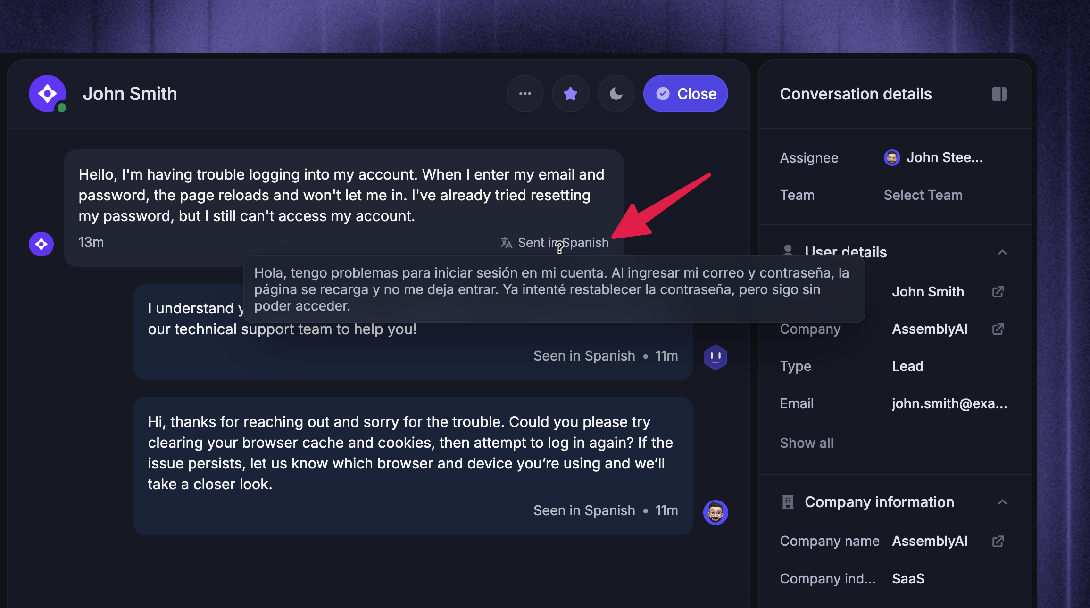The width and height of the screenshot is (1090, 608).
Task: Click the Close conversation button
Action: pos(686,94)
